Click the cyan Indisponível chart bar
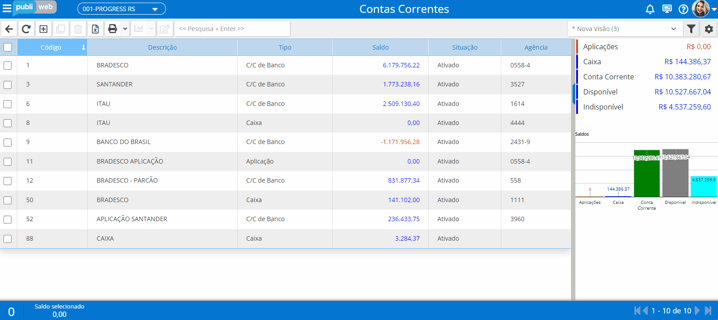 [704, 187]
